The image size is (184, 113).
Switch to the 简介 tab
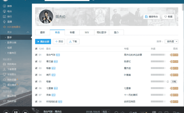(116, 32)
